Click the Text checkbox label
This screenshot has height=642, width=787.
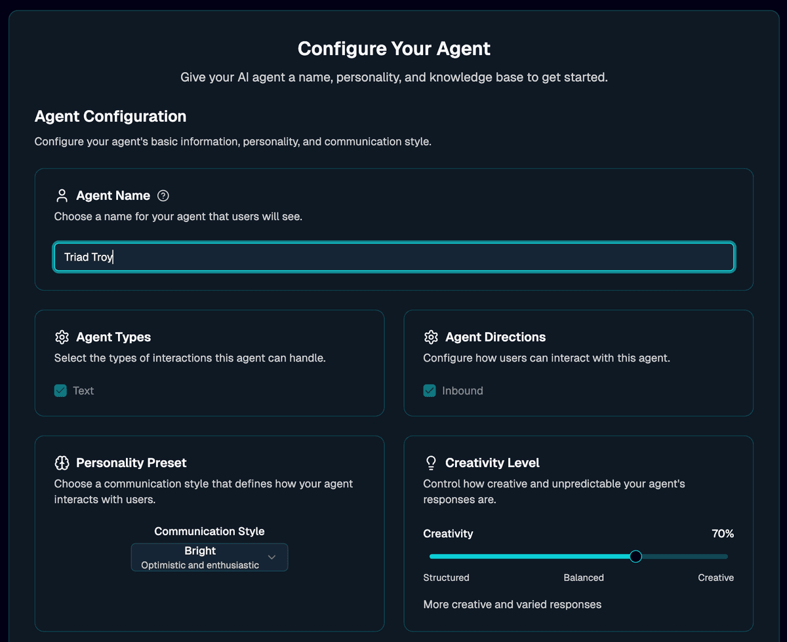(83, 391)
